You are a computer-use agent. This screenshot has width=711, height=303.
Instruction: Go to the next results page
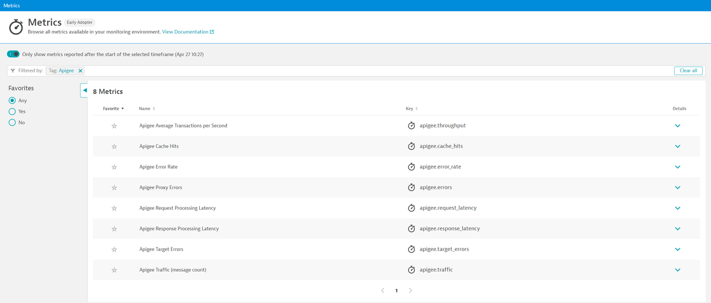[x=410, y=291]
